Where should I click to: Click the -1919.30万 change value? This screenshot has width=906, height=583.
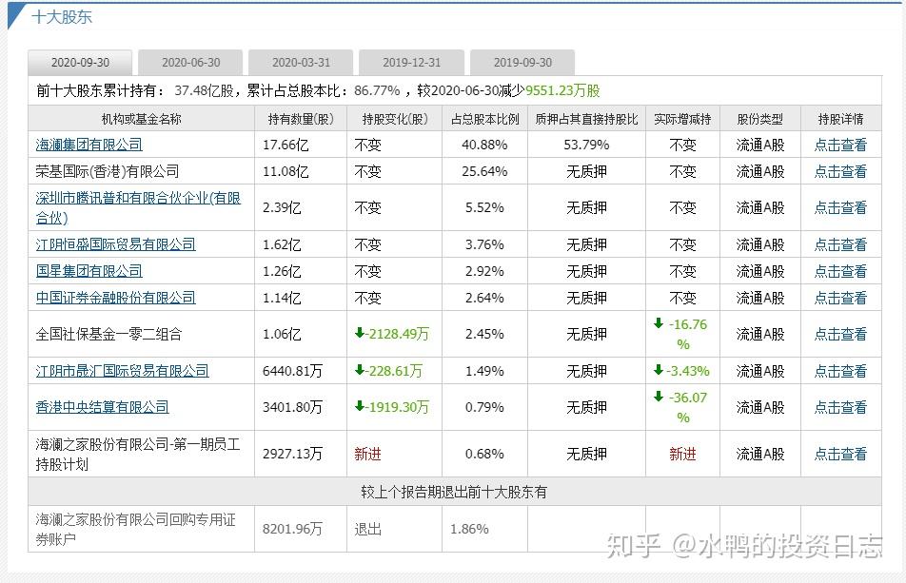pos(392,407)
